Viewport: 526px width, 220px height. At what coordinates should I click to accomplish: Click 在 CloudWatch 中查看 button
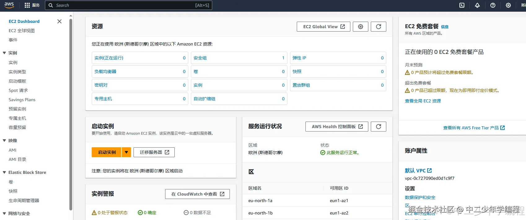(x=197, y=194)
